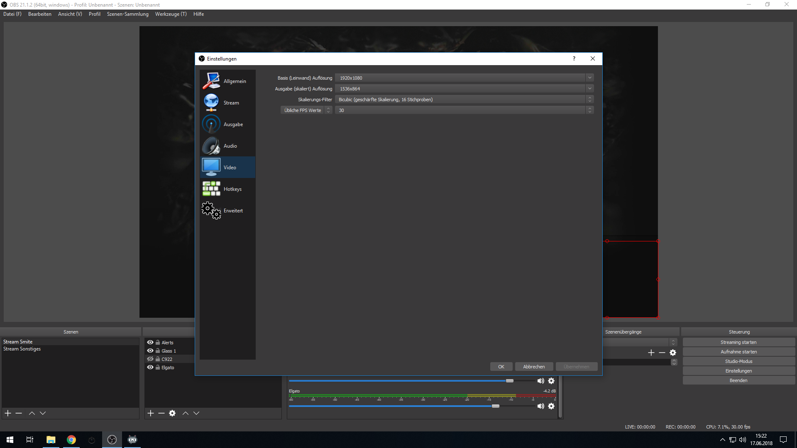Select the Hotkeys settings icon

[211, 189]
